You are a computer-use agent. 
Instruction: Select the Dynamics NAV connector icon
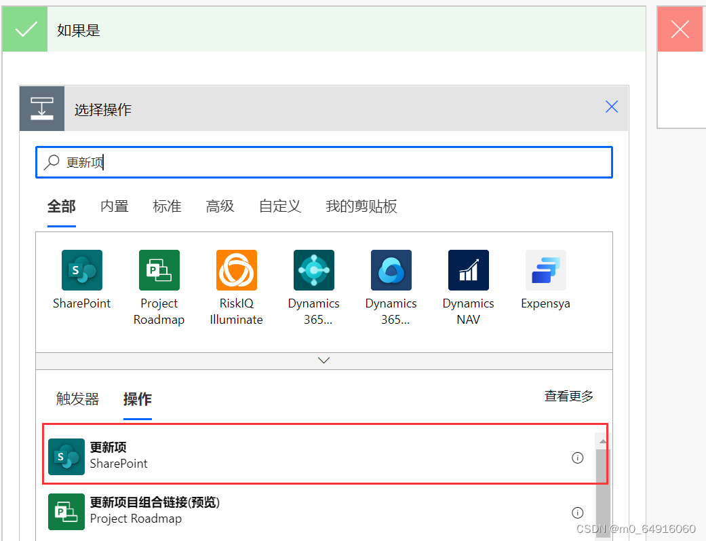468,270
